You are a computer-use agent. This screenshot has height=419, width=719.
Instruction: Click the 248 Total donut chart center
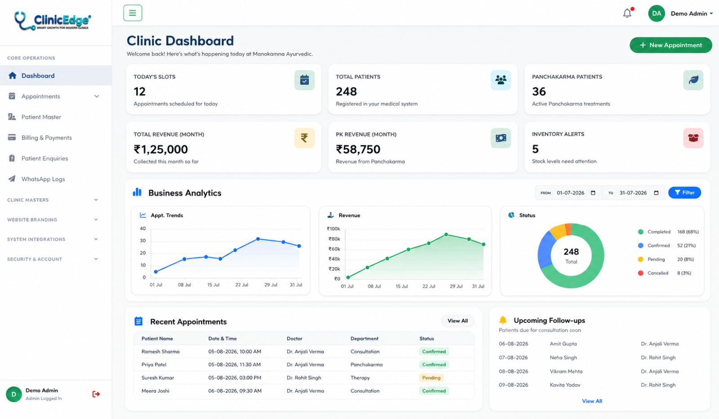coord(571,256)
